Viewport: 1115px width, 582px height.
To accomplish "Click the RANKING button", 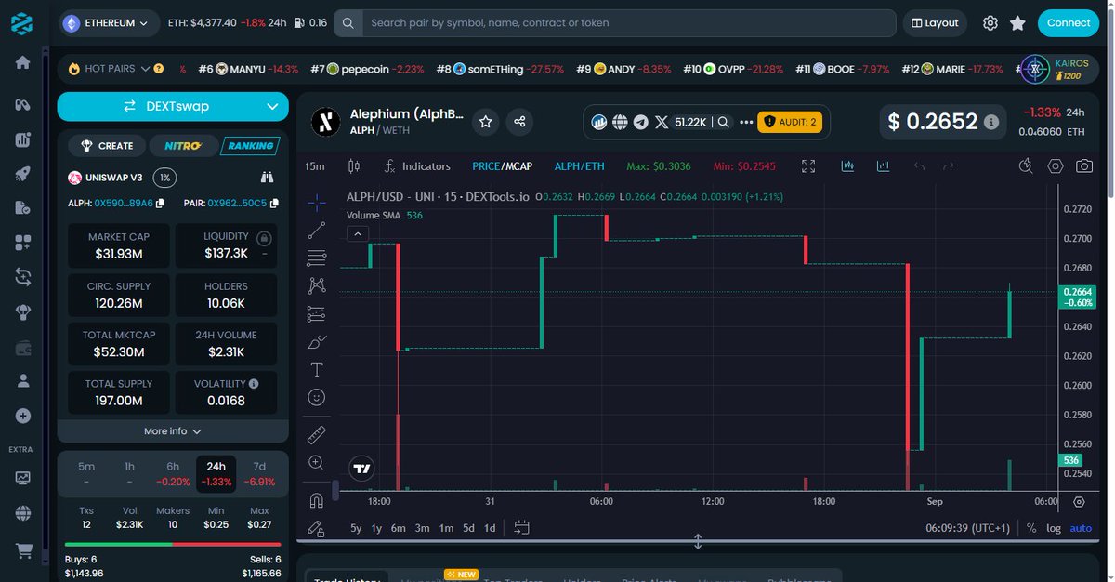I will (x=251, y=146).
